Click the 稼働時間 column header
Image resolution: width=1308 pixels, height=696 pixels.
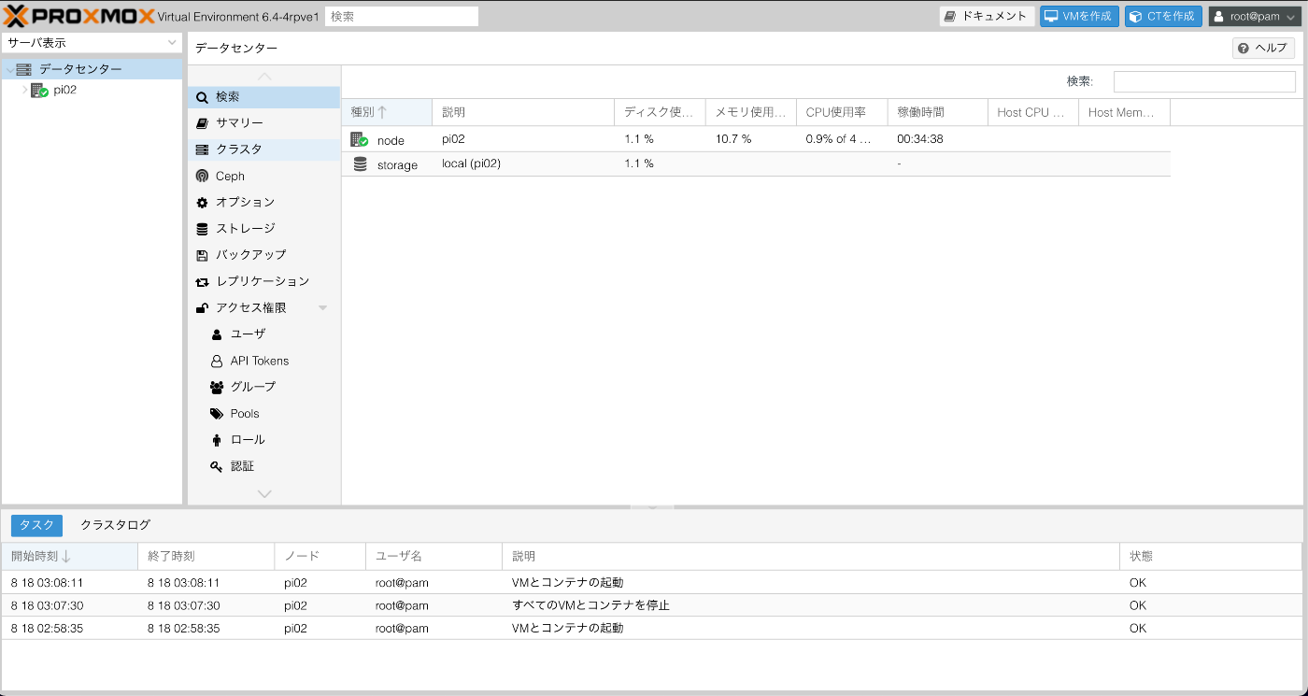(937, 112)
